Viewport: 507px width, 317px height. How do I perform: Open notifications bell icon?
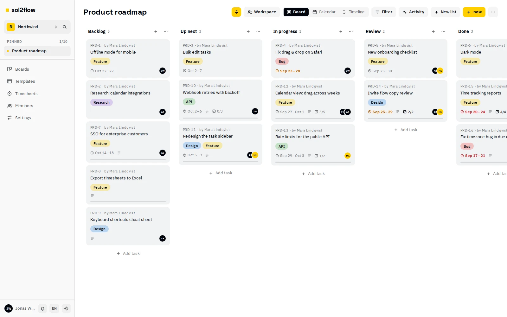click(x=42, y=308)
